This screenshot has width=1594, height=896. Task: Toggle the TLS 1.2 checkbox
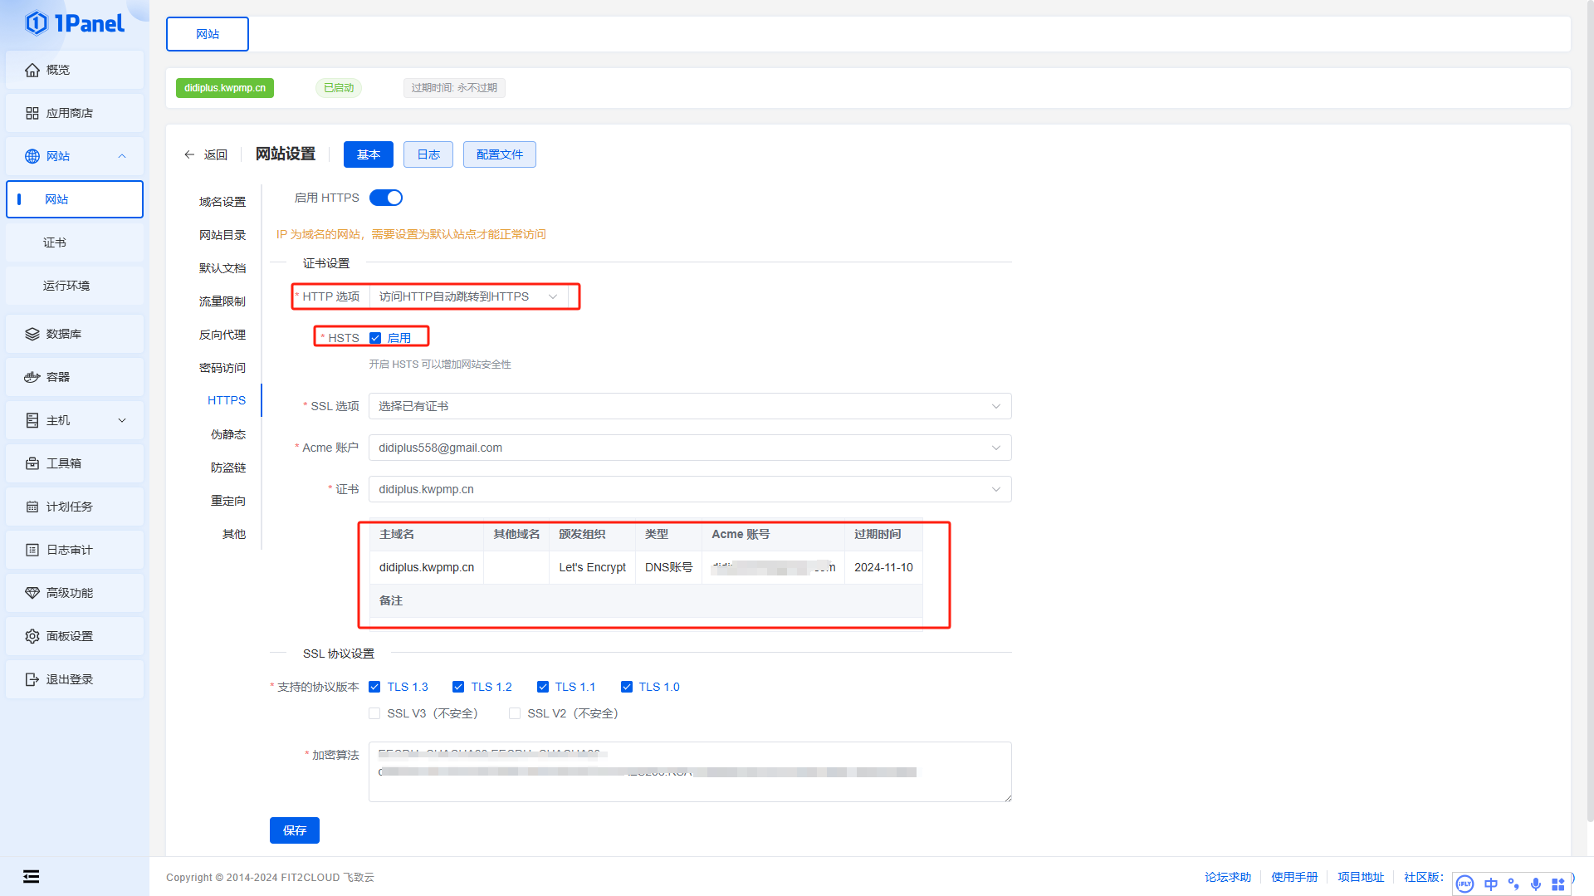tap(458, 687)
